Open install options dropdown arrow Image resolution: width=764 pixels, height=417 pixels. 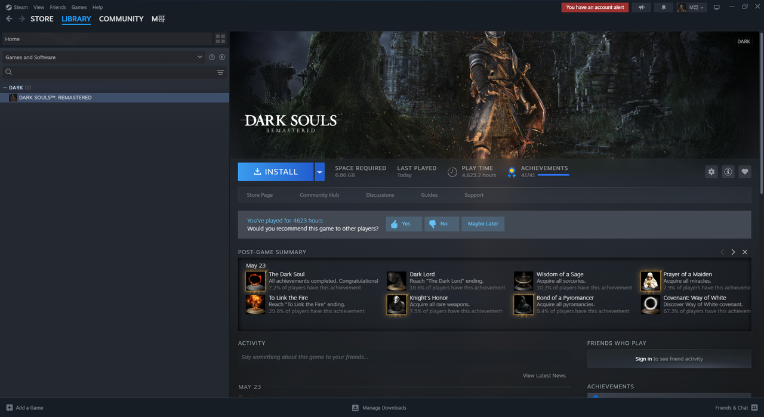click(x=320, y=172)
